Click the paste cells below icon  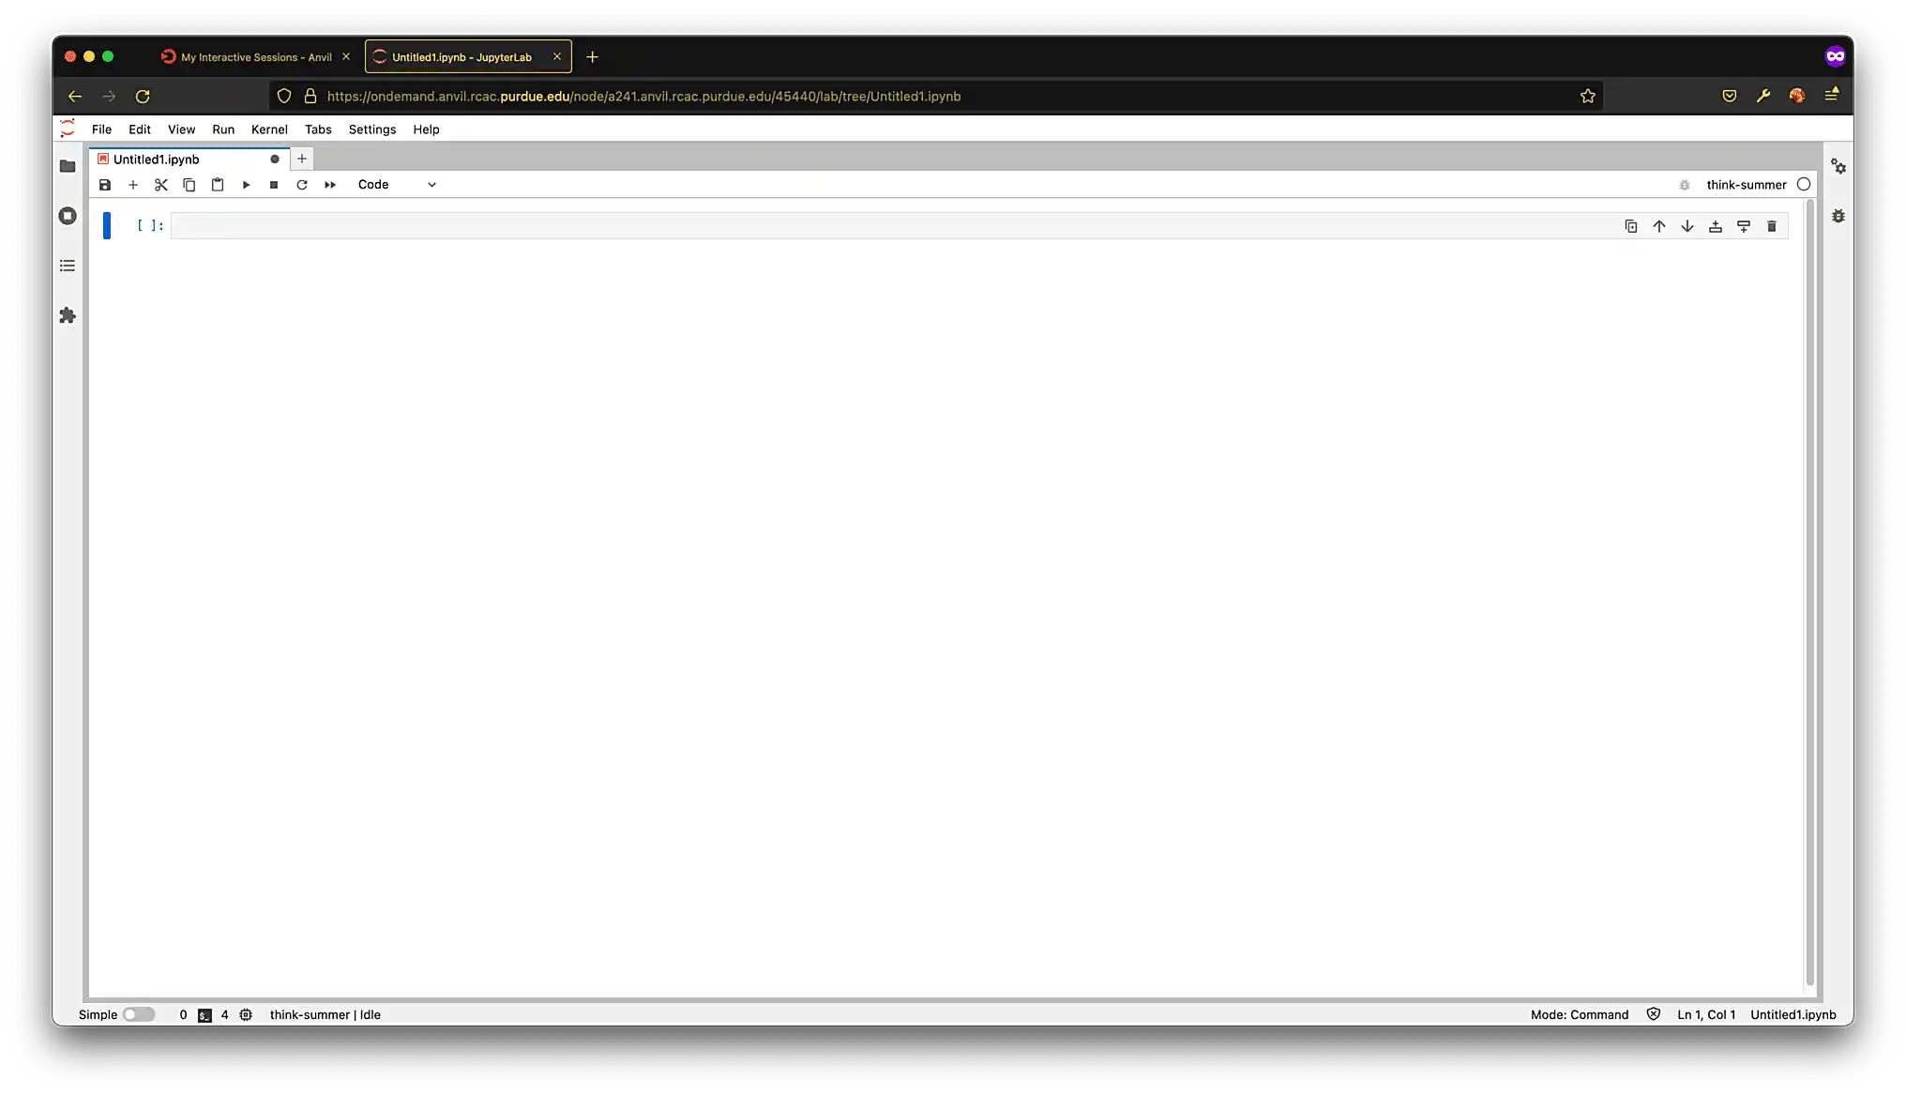tap(218, 185)
